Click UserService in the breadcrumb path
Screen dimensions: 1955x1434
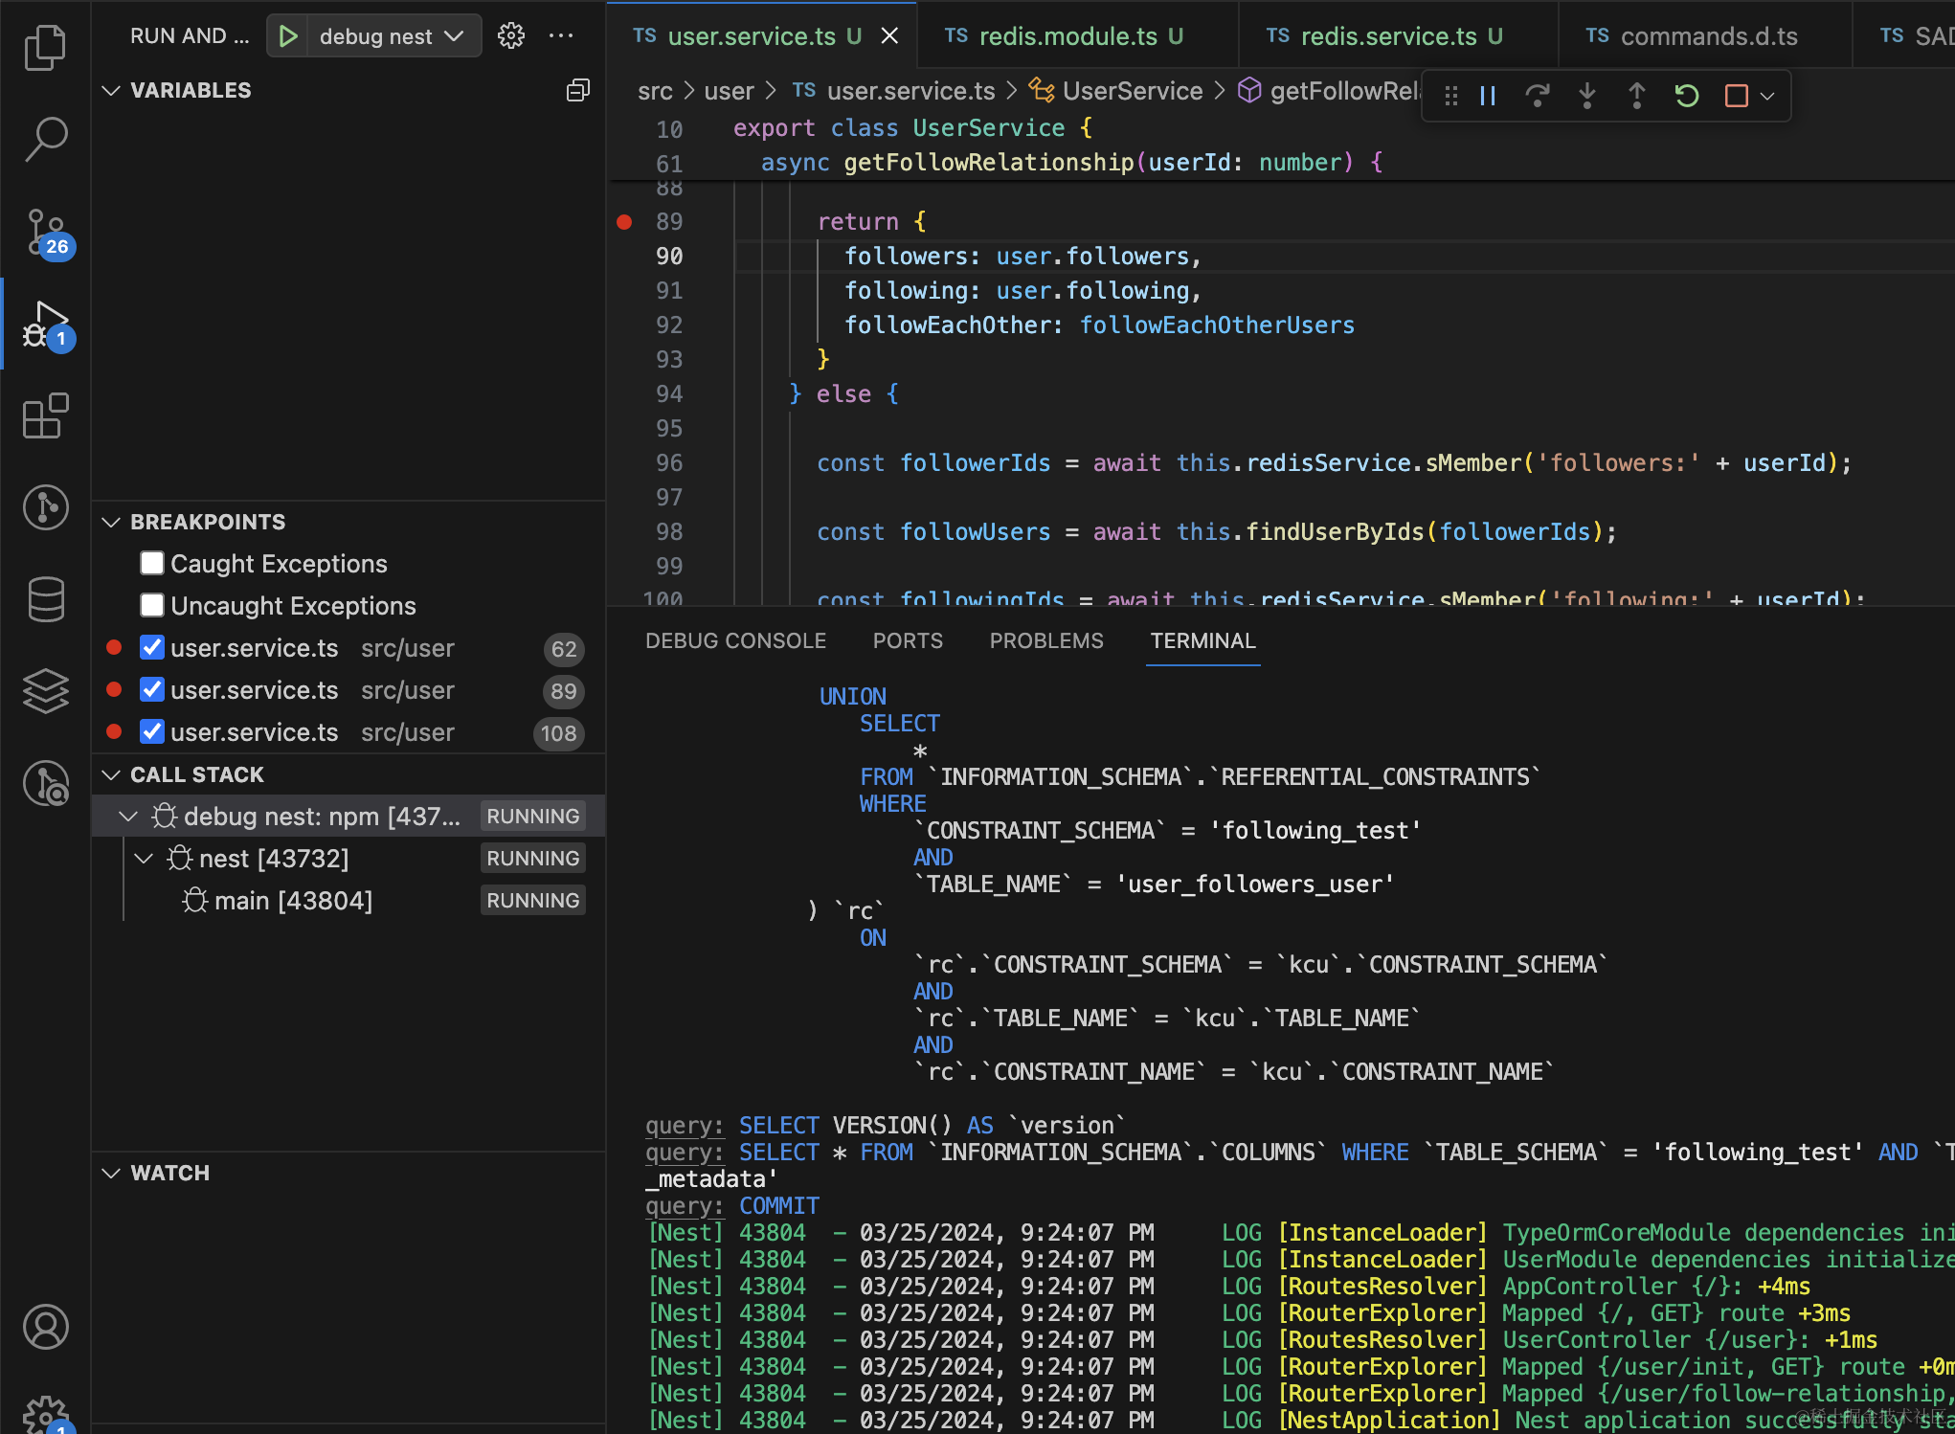pyautogui.click(x=1132, y=91)
